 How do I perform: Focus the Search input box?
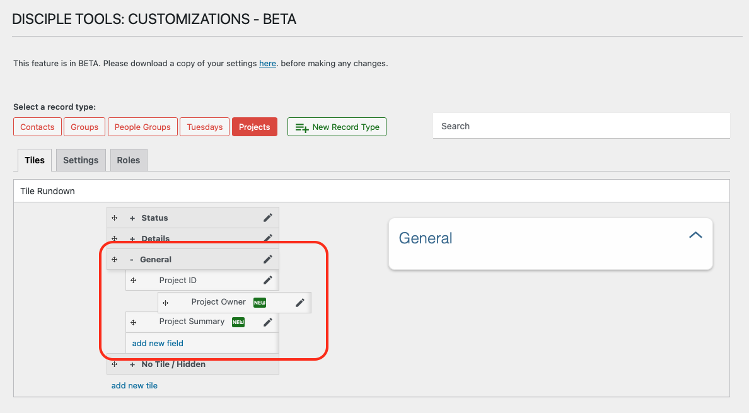click(581, 126)
